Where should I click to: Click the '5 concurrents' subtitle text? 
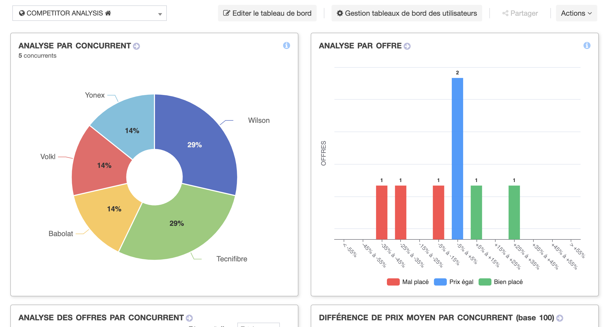(x=37, y=56)
